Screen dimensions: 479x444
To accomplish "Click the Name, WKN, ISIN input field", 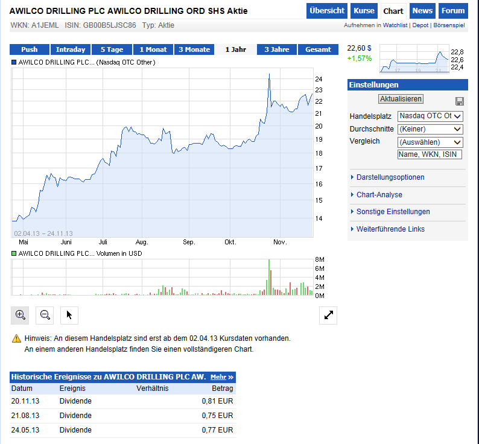I will 430,154.
